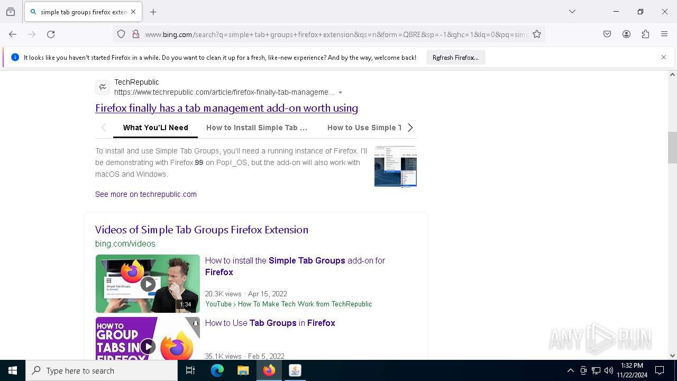Open the volume control tray icon

point(609,370)
